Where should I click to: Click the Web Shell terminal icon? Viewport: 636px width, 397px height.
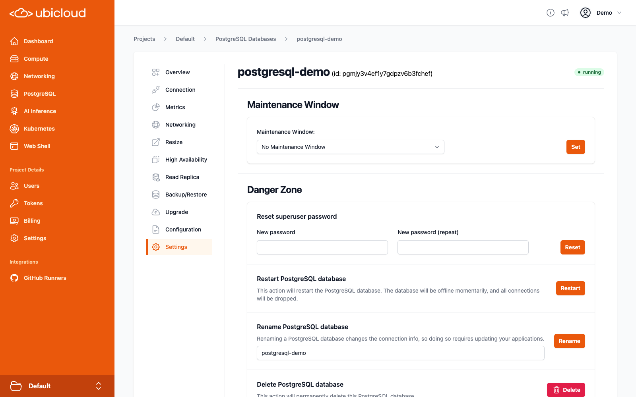[x=14, y=146]
